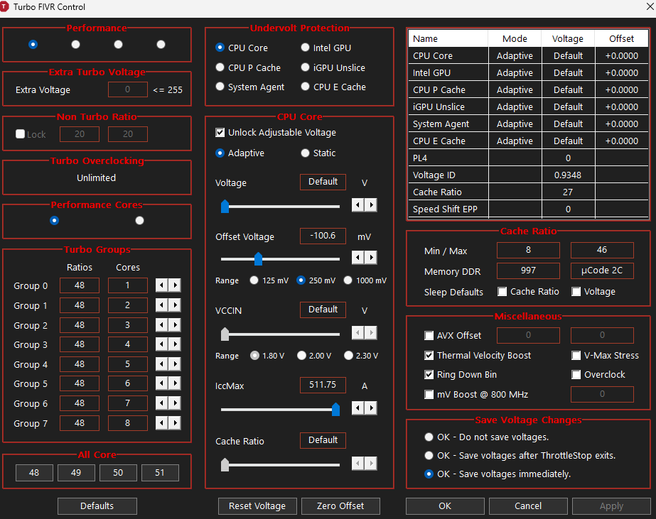
Task: Click Speed Shift EPP row
Action: tap(528, 209)
